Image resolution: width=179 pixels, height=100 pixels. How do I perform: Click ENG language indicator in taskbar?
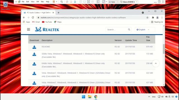coord(154,97)
